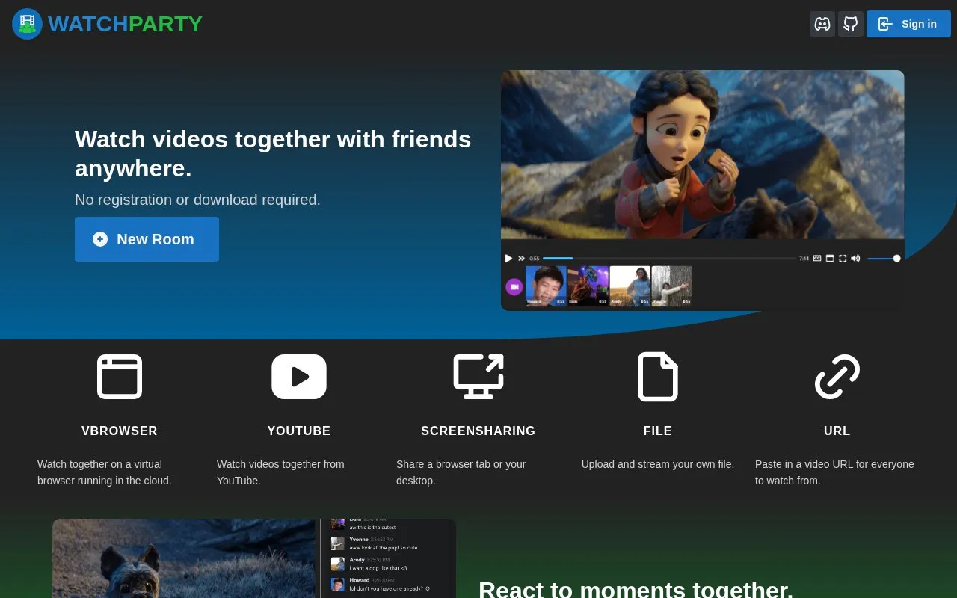Click Aredy's avatar in the chat preview

click(x=338, y=564)
